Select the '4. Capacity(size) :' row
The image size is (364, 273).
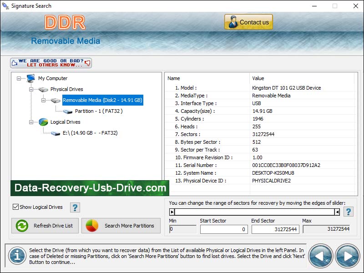point(260,111)
